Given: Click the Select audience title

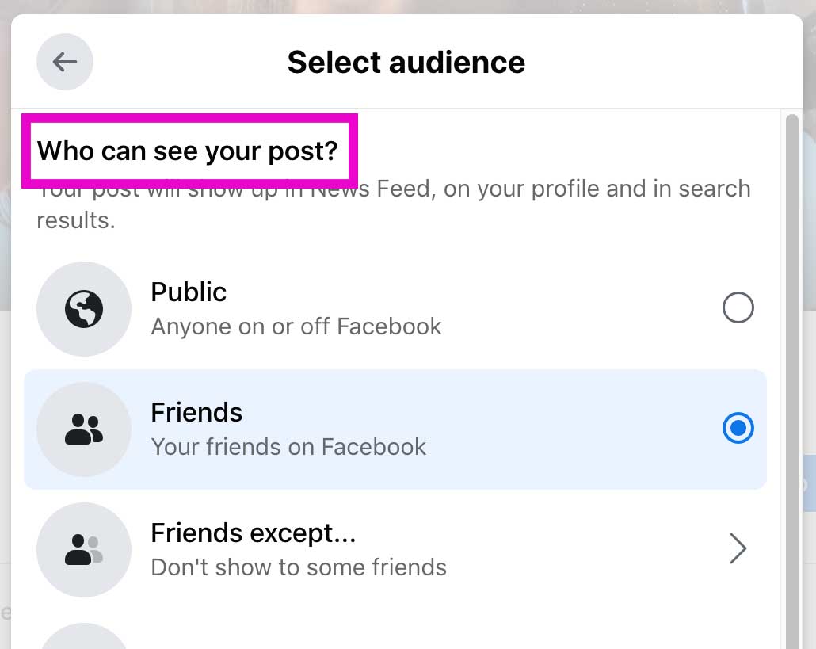Looking at the screenshot, I should pyautogui.click(x=406, y=62).
